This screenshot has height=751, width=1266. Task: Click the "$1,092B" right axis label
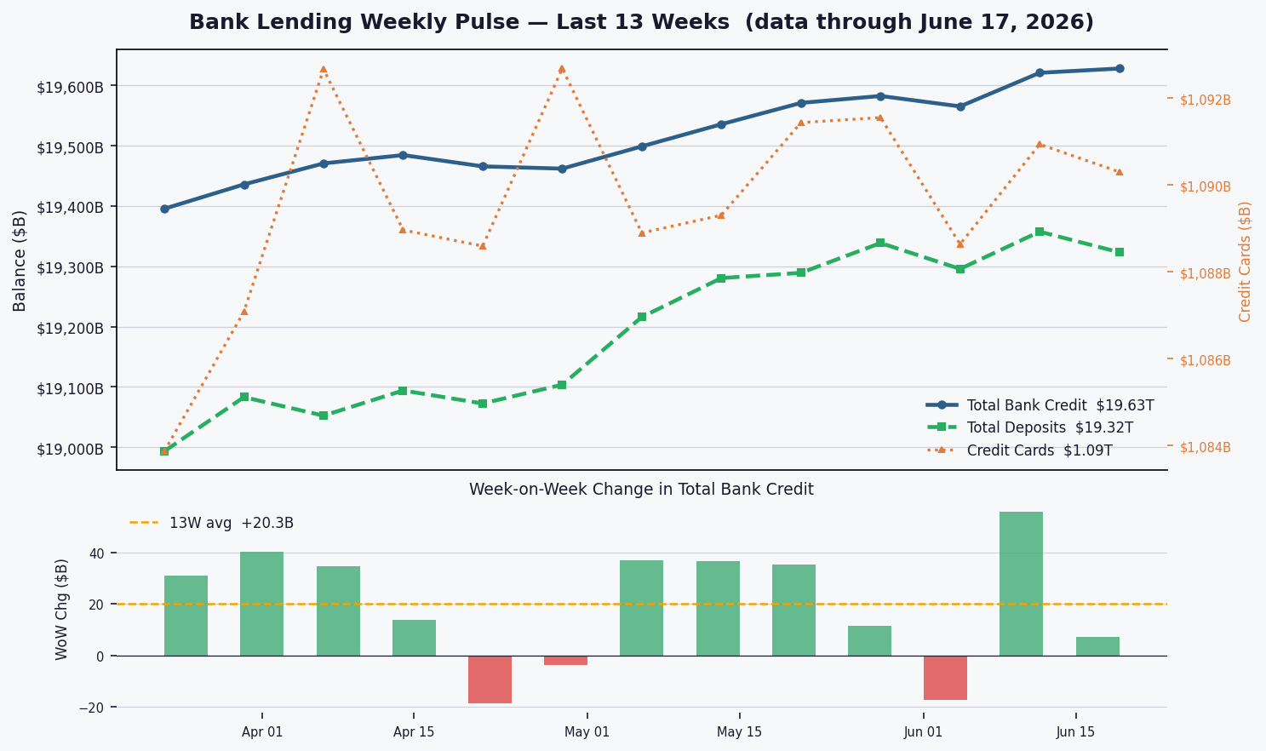point(1206,100)
